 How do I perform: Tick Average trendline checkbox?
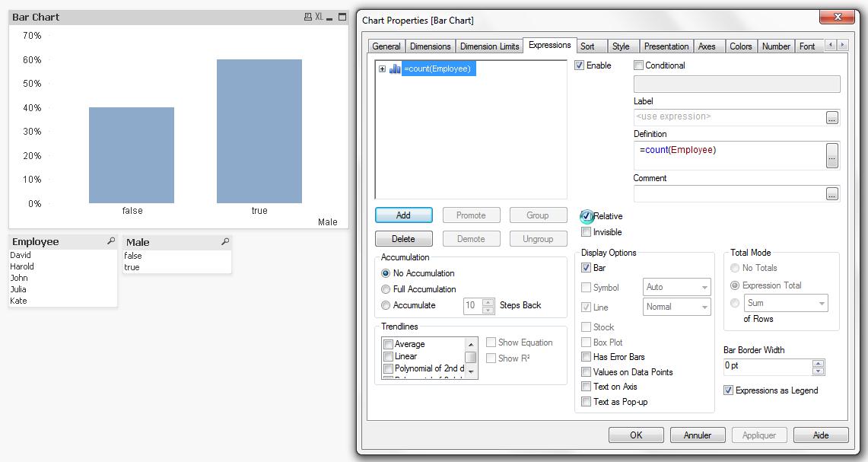[x=389, y=344]
